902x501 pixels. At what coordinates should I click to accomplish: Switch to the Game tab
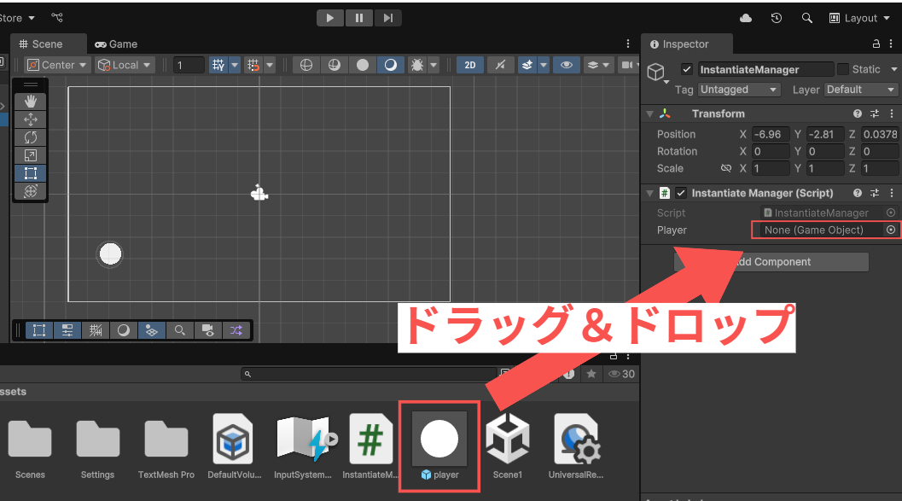point(116,44)
